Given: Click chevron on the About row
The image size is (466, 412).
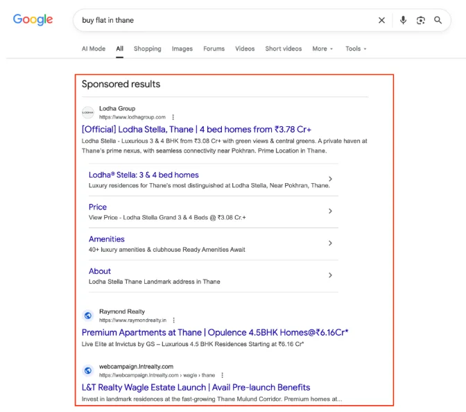Looking at the screenshot, I should (x=330, y=275).
